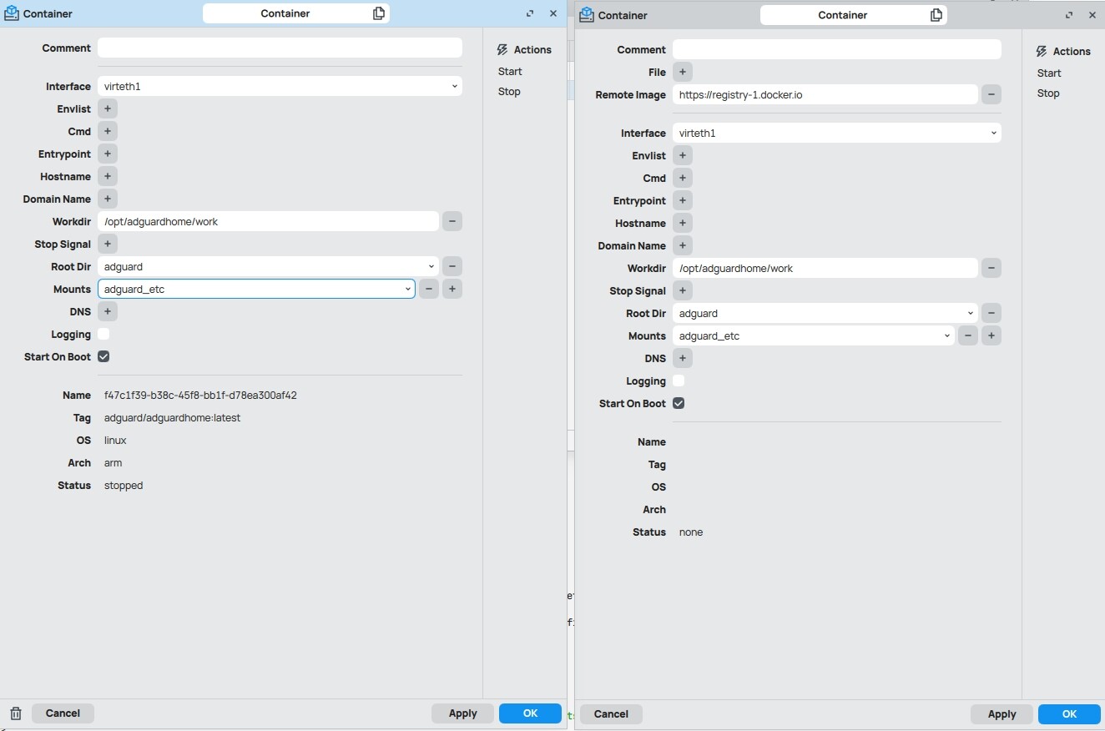1105x731 pixels.
Task: Add another mount in left Container window
Action: pyautogui.click(x=452, y=289)
